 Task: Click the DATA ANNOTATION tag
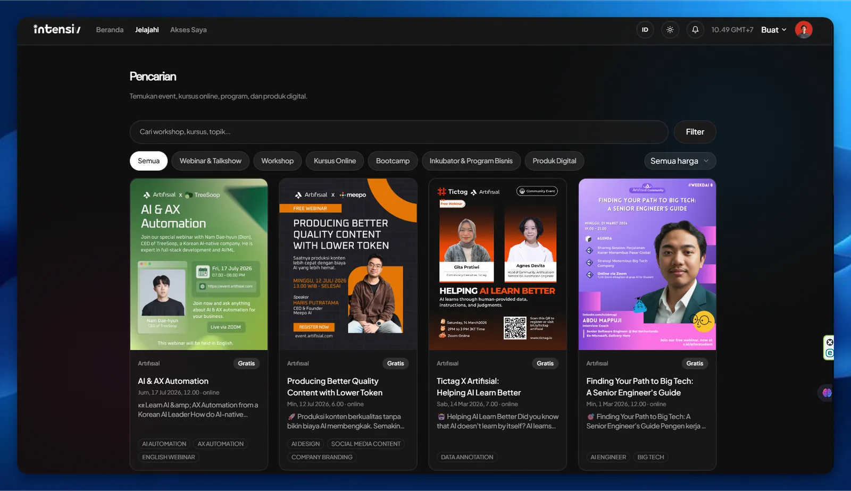click(467, 457)
